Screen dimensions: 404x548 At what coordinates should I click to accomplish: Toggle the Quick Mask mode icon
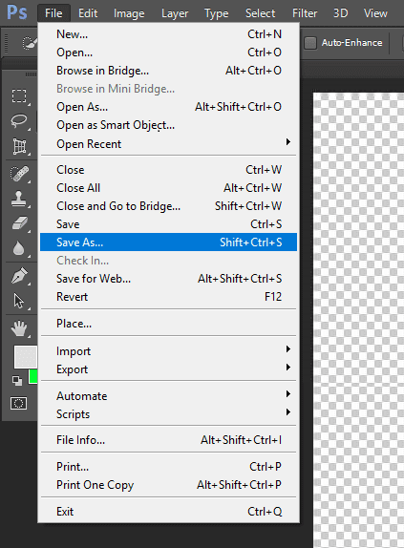[18, 403]
